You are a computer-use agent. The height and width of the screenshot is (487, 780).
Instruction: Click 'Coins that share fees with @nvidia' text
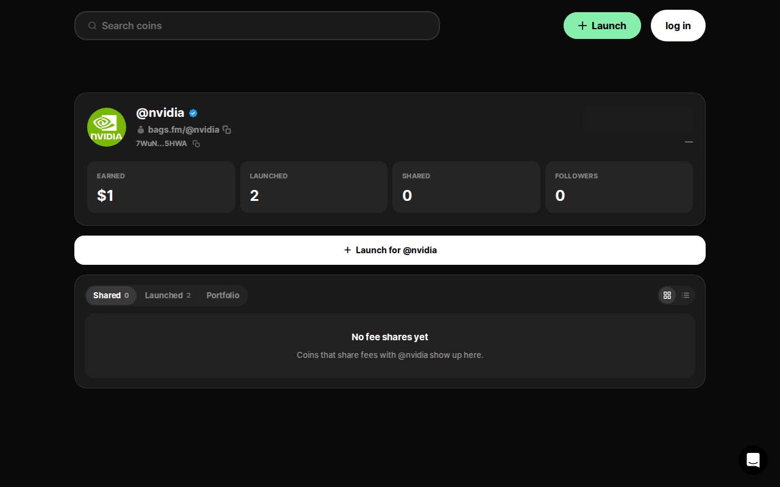[390, 355]
